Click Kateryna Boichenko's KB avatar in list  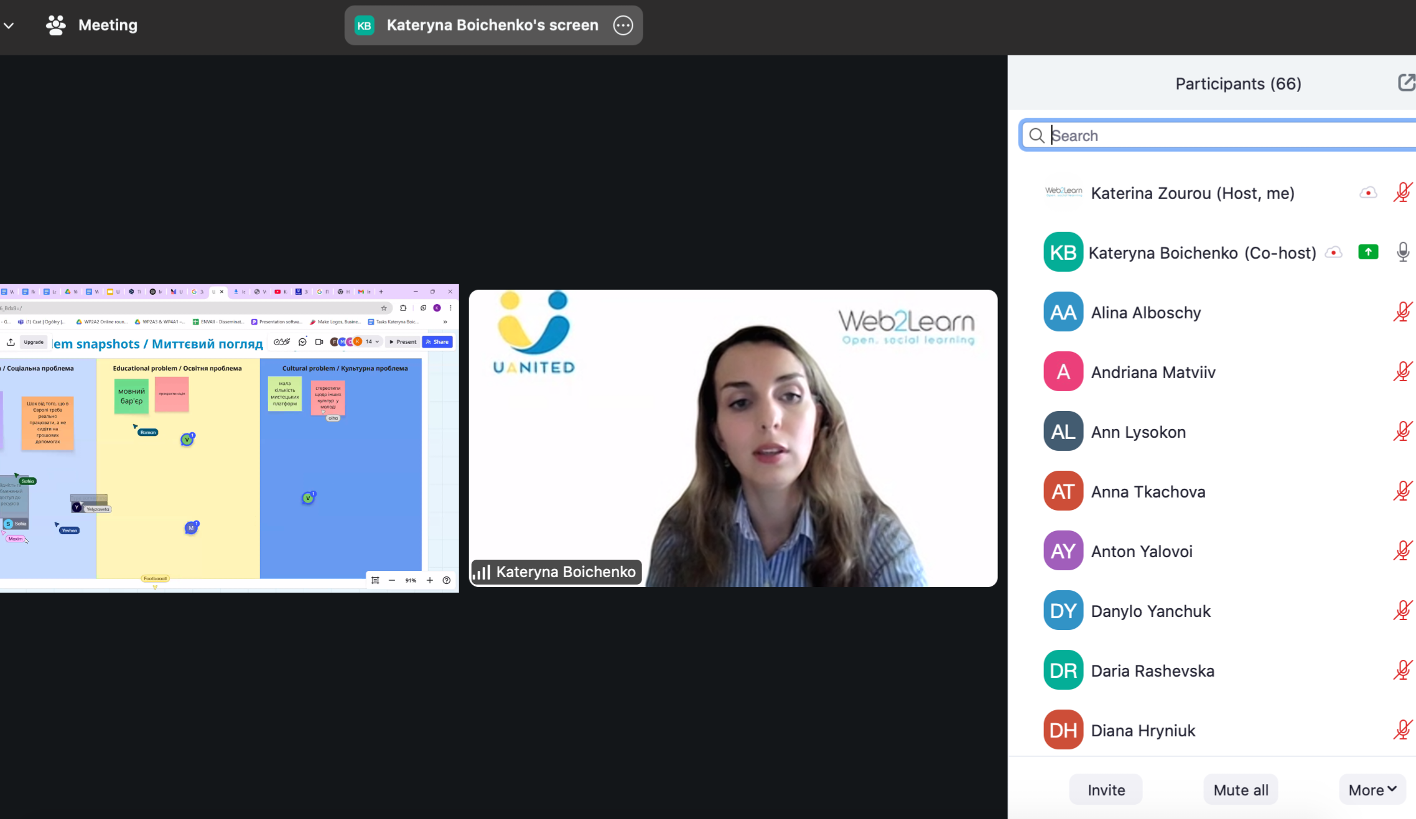pos(1063,252)
